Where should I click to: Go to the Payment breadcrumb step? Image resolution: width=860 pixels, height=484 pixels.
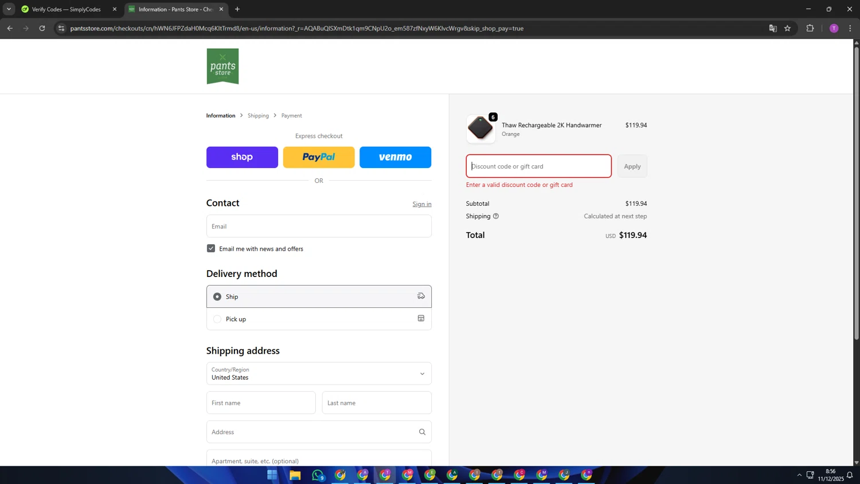point(291,115)
